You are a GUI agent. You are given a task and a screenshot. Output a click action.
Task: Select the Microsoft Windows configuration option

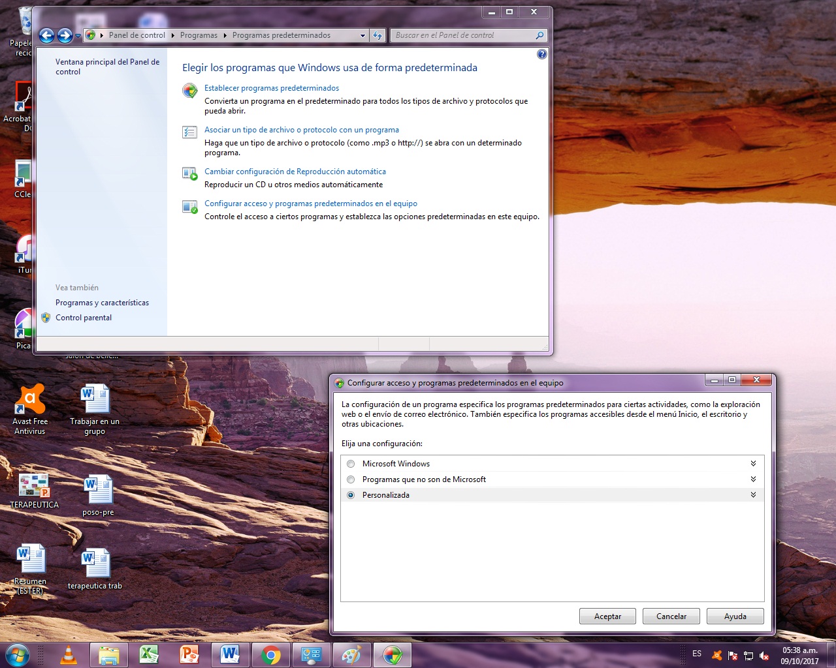click(351, 464)
